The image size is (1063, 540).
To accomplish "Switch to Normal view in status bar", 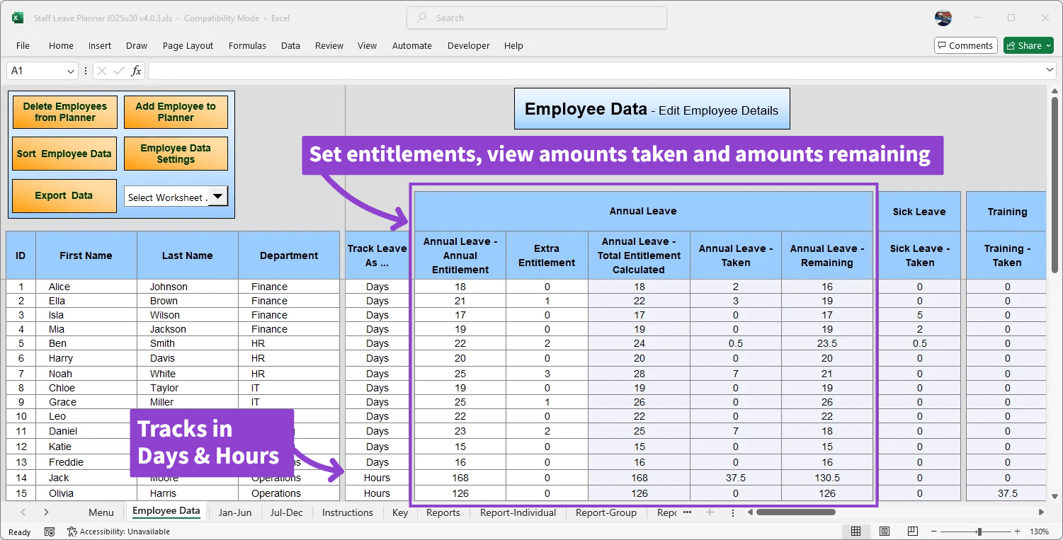I will [855, 531].
